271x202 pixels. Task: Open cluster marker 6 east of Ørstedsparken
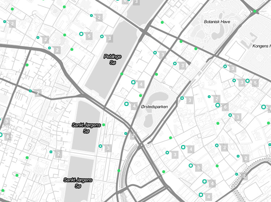[218, 105]
